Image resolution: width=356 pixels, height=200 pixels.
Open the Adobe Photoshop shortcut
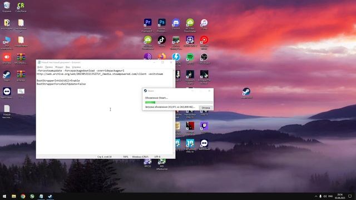[162, 24]
